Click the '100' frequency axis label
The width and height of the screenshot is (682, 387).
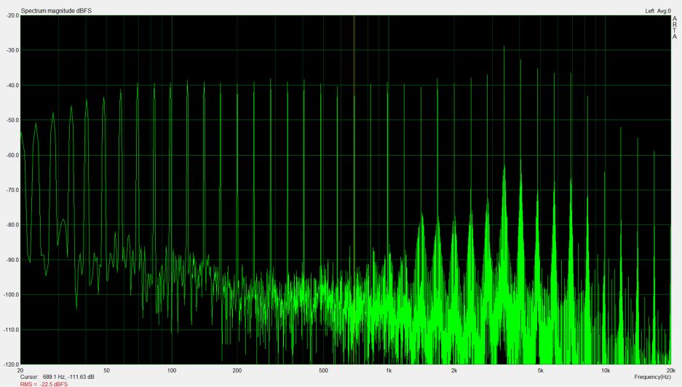172,370
